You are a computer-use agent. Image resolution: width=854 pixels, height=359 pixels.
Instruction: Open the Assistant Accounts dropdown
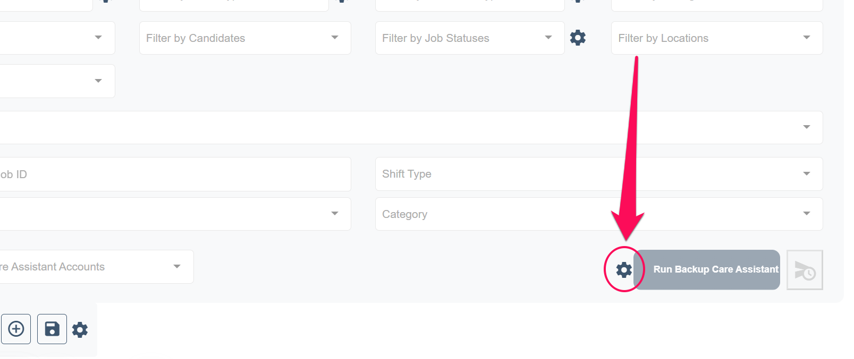point(97,267)
